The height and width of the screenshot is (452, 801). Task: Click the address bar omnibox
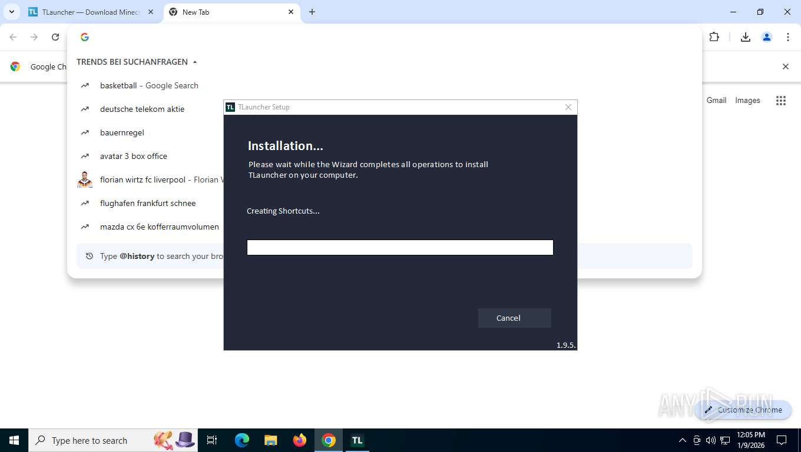tap(384, 37)
